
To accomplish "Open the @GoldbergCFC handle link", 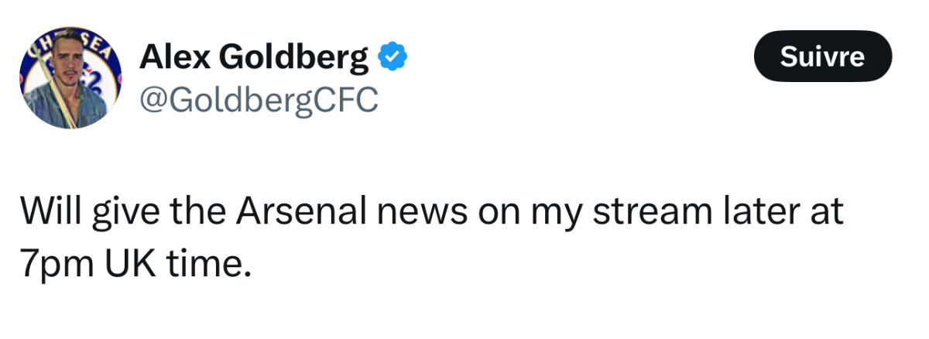I will coord(259,99).
